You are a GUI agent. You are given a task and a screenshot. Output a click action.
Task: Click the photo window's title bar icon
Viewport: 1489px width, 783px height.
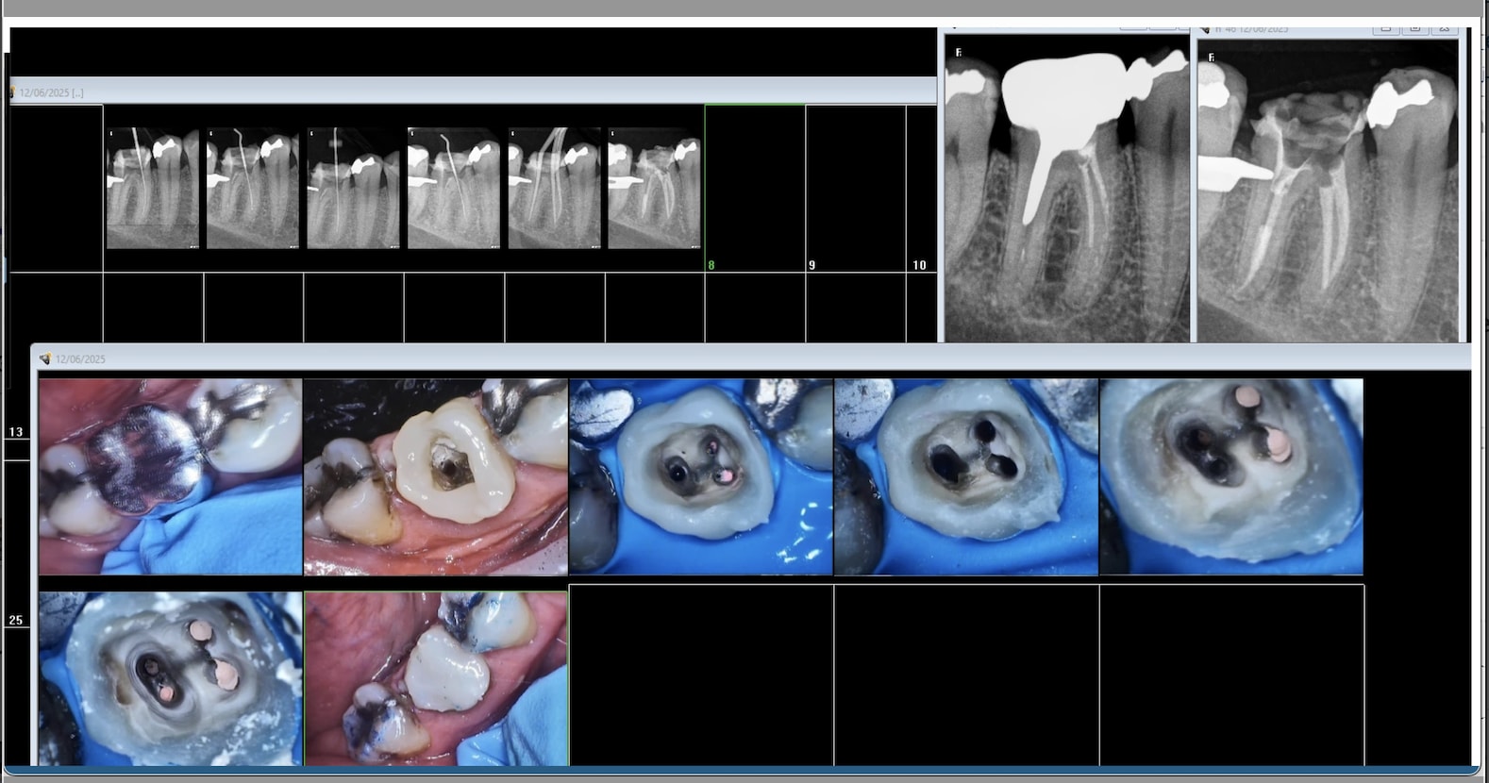pos(44,358)
